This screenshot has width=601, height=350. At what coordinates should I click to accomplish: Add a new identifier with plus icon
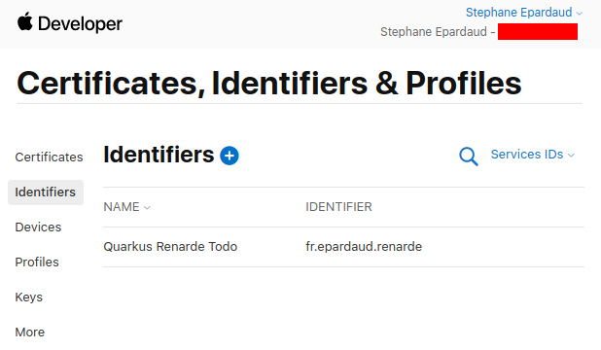point(230,156)
